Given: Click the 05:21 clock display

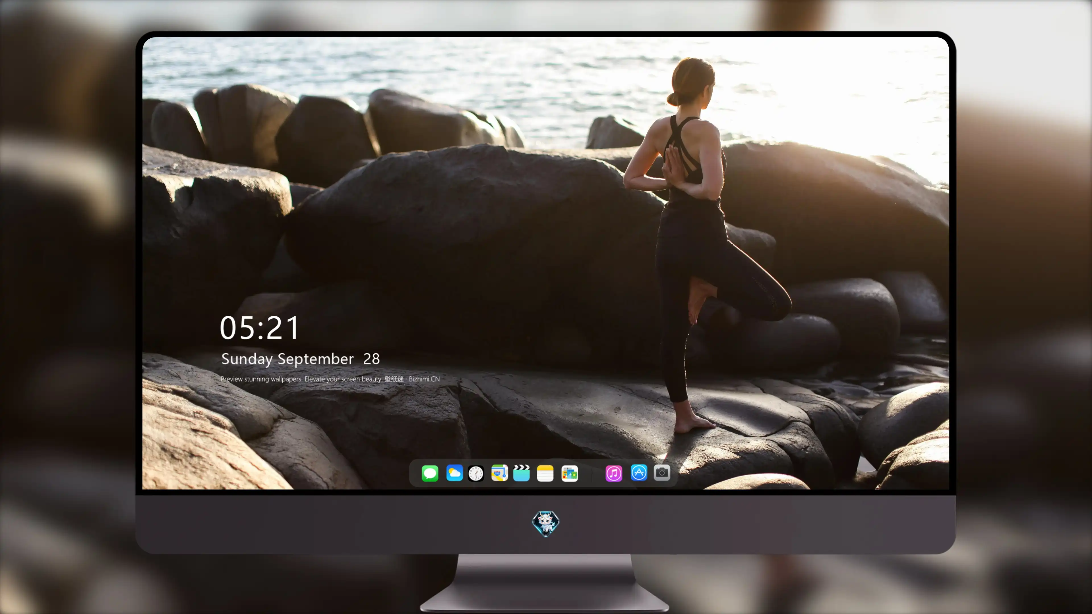Looking at the screenshot, I should [x=259, y=328].
